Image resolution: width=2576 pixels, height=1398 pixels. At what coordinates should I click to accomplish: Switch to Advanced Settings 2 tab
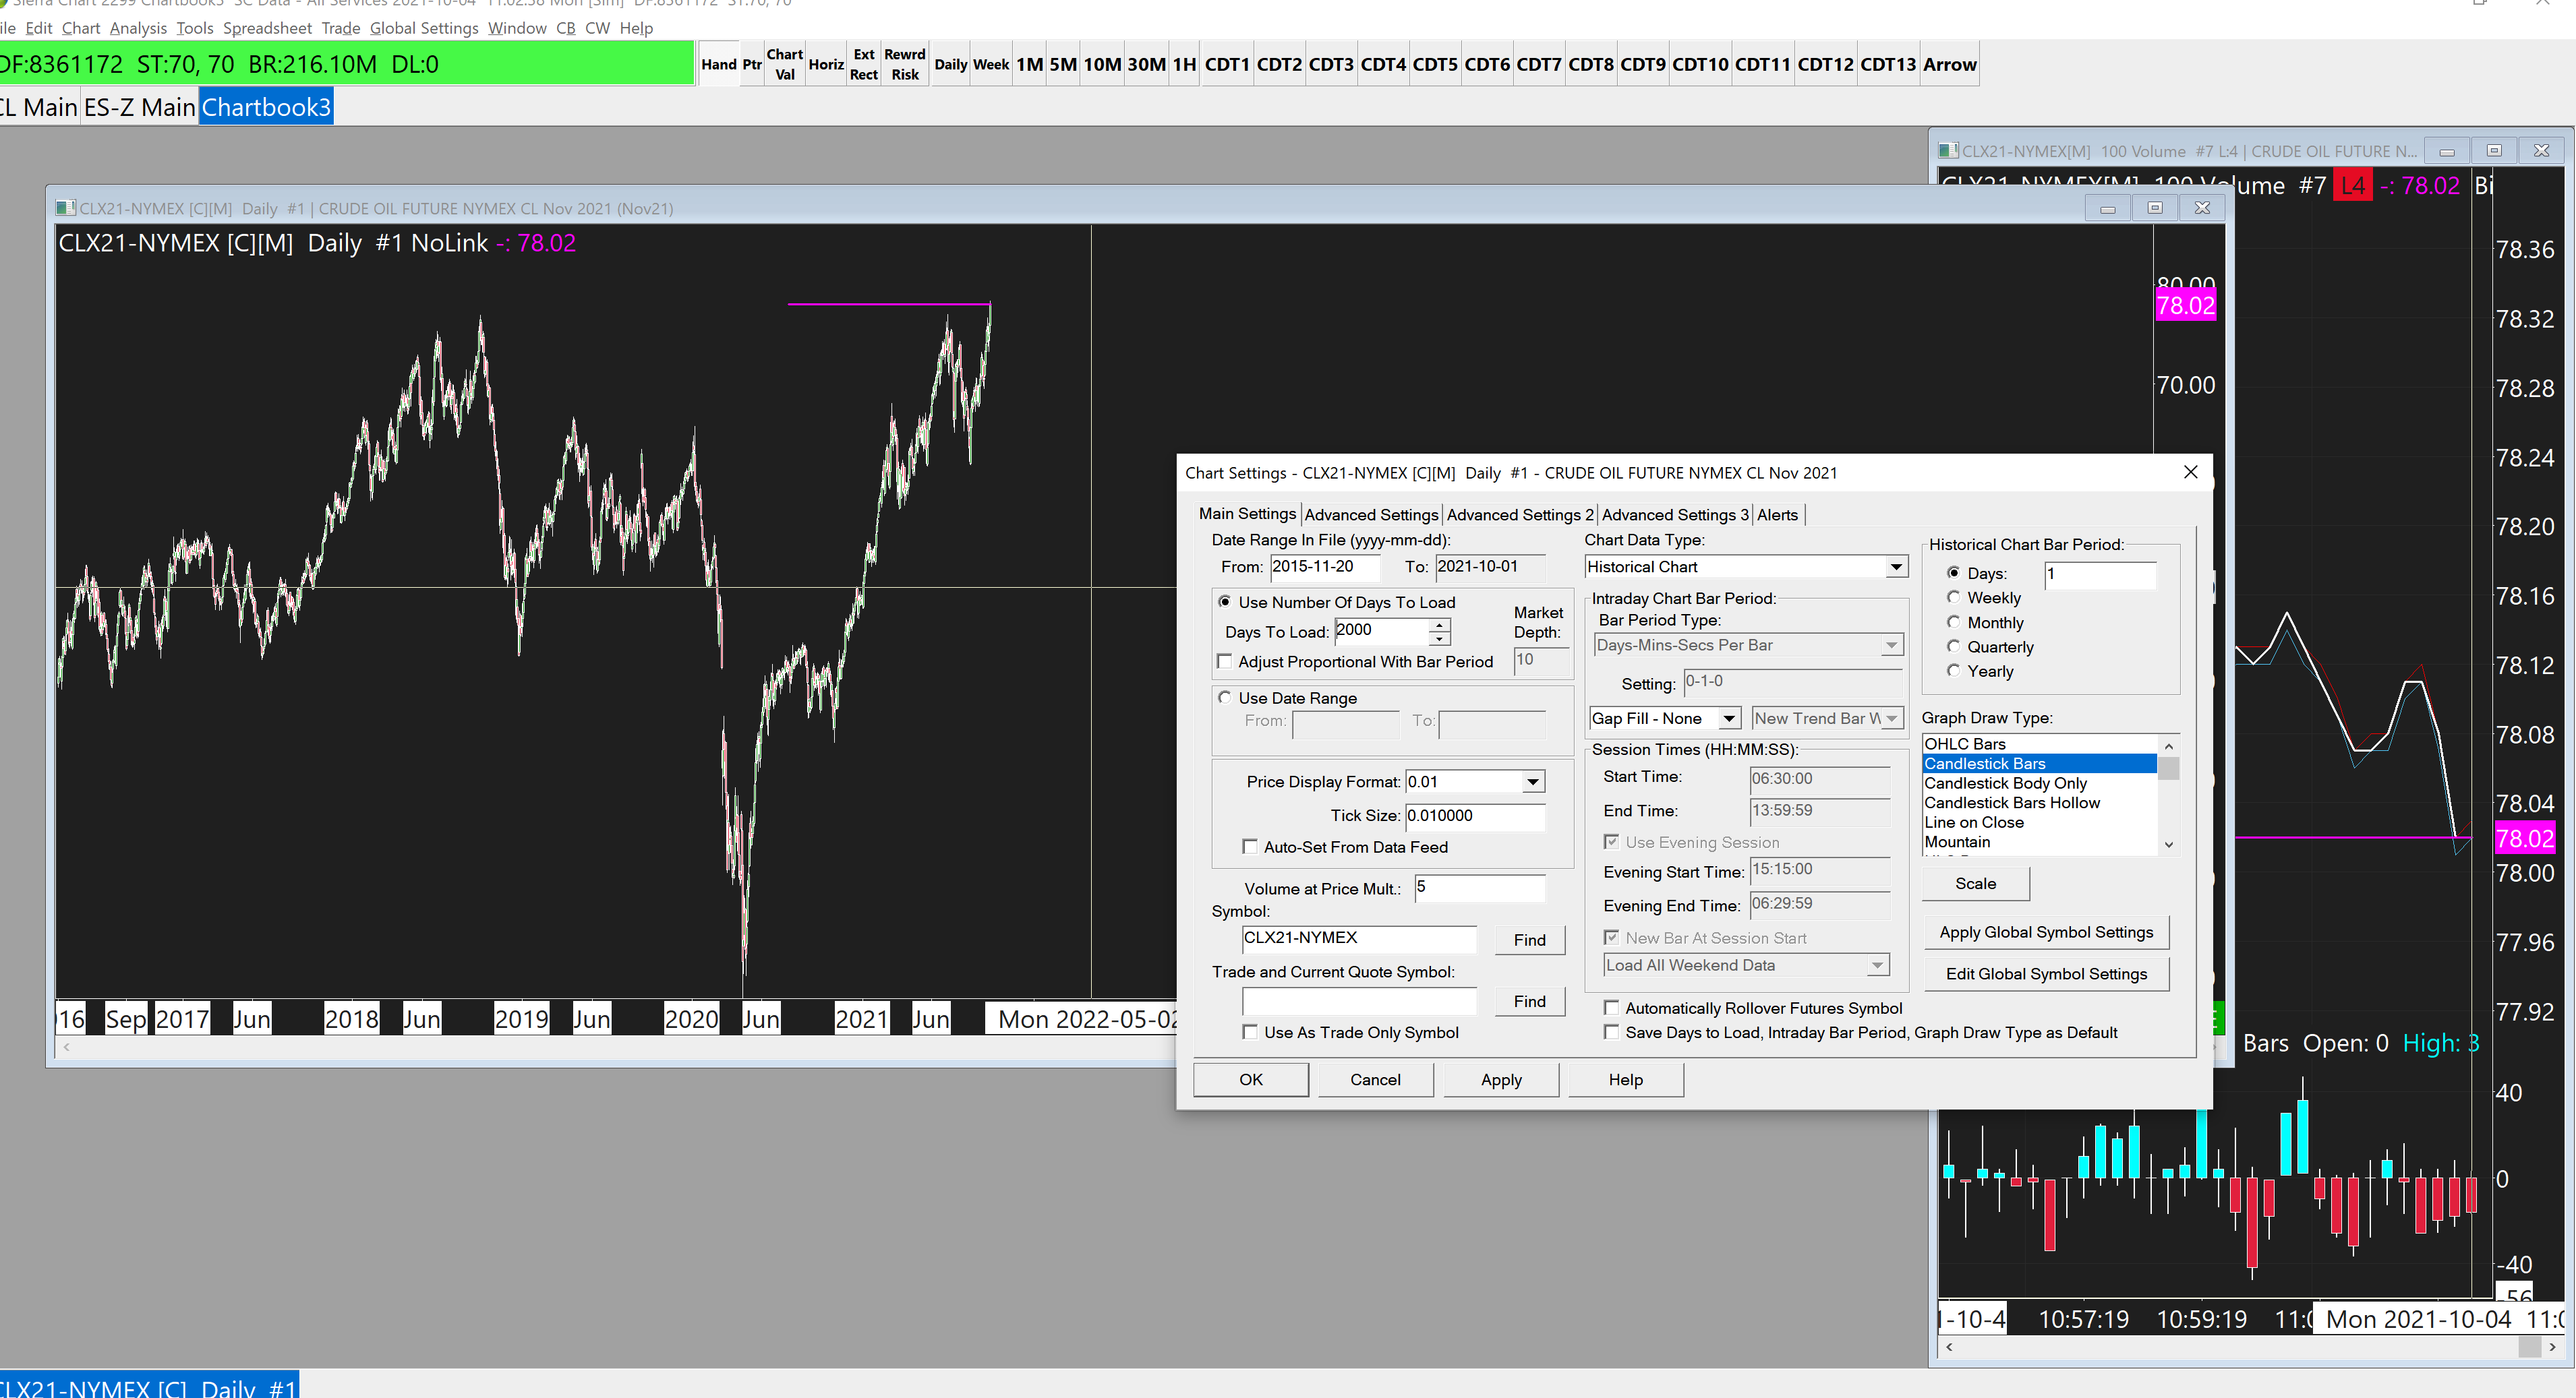point(1519,514)
